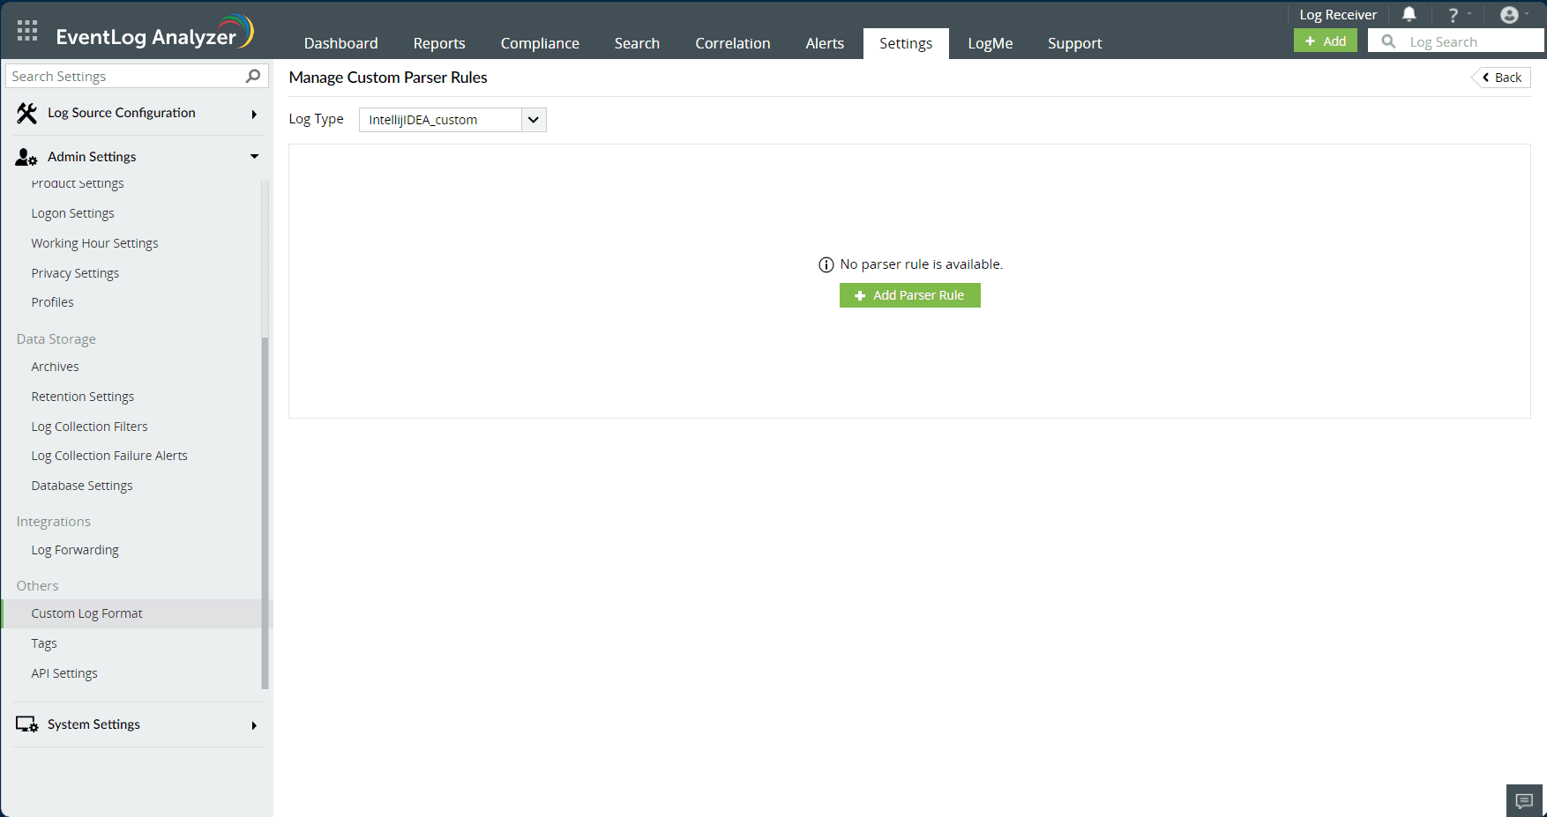Open the chat feedback icon
Screen dimensions: 1547x817
pyautogui.click(x=1524, y=800)
